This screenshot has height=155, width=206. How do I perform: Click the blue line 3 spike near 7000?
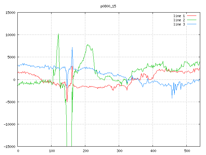[x=72, y=48]
